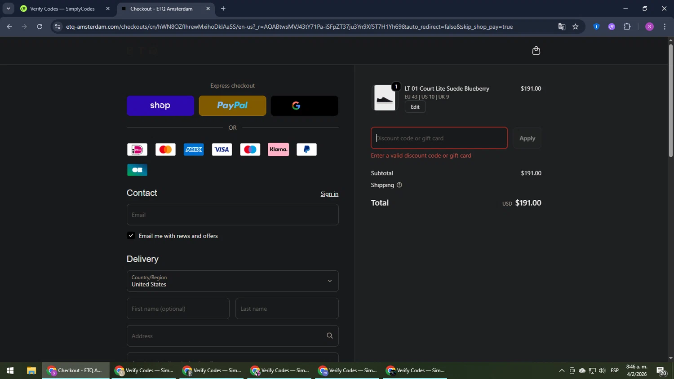Viewport: 674px width, 379px height.
Task: Click the PayPal payment method icon
Action: click(x=307, y=150)
